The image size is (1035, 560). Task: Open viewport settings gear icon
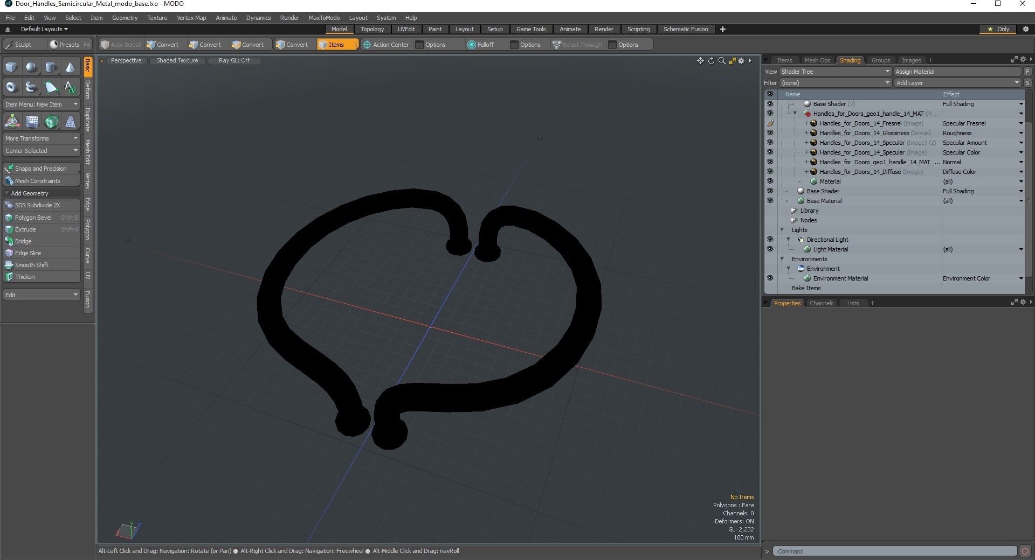(741, 61)
